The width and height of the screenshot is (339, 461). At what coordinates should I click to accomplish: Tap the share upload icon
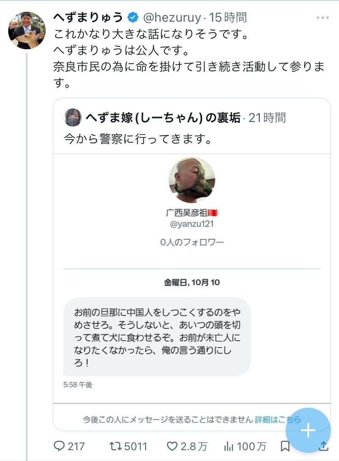coord(324,446)
